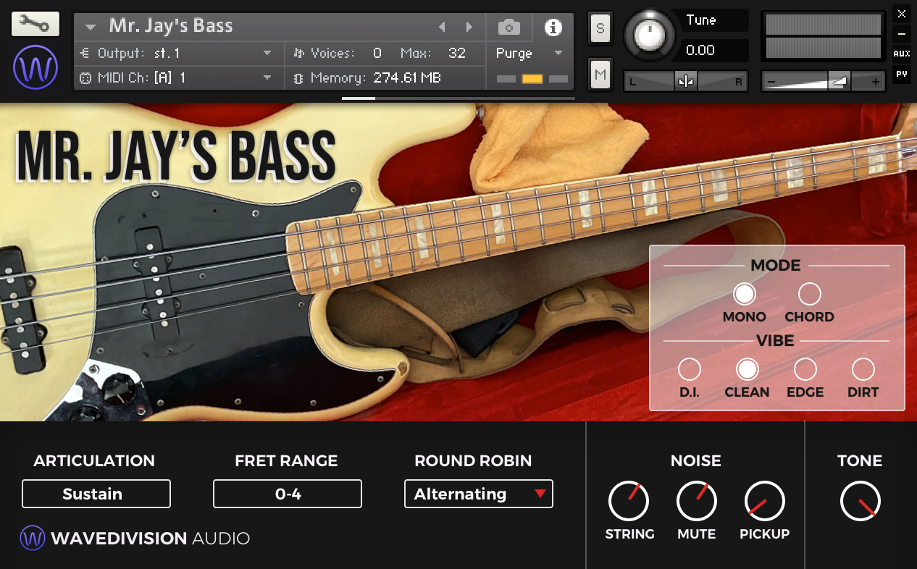Click the wrench icon to edit the instrument

[x=36, y=23]
